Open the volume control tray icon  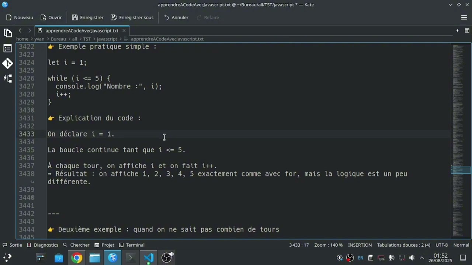tap(412, 258)
